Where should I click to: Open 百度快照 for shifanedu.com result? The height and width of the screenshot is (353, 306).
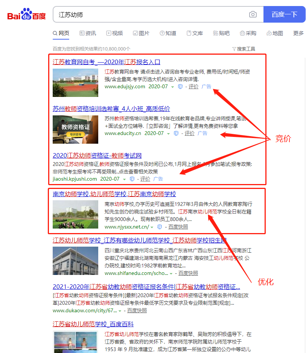tap(188, 273)
